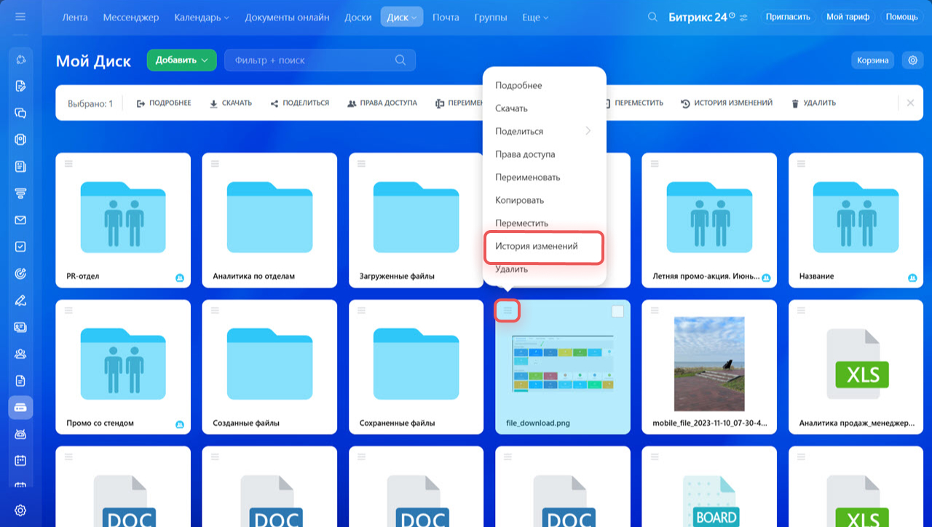
Task: Click the Пригласить button
Action: point(789,17)
